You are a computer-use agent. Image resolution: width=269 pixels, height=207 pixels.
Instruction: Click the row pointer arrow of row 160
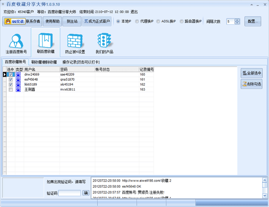click(4, 74)
